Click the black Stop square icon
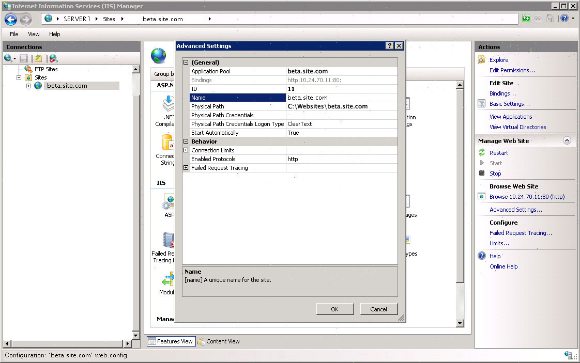 (482, 173)
